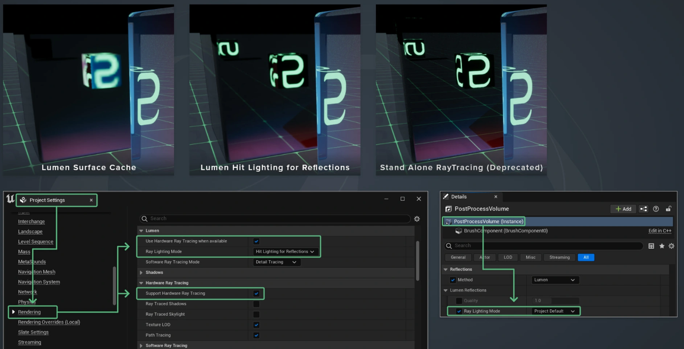Click the open-lock icon in the Details panel
Image resolution: width=684 pixels, height=349 pixels.
point(669,209)
